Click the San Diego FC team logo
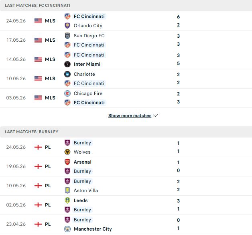 (x=67, y=36)
